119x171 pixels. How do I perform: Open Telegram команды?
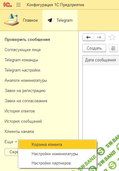[21, 60]
